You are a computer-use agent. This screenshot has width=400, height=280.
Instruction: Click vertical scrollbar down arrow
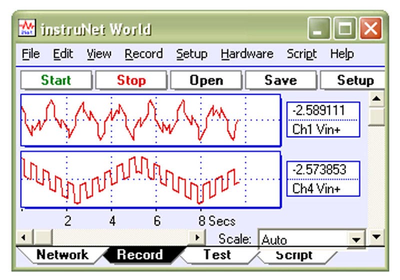(376, 237)
